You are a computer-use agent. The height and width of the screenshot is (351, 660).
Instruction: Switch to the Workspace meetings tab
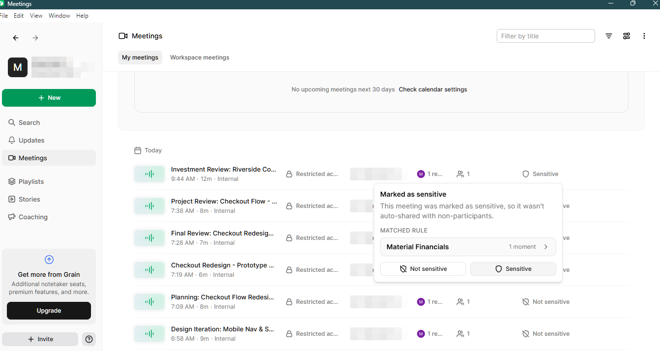click(x=200, y=58)
